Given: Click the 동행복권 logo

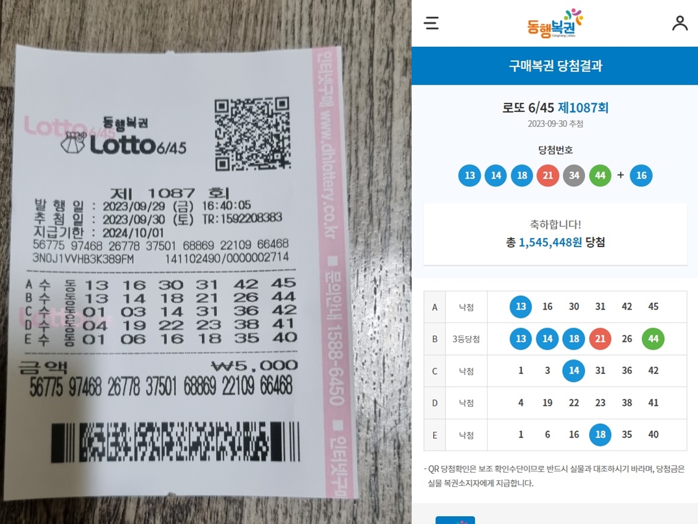Looking at the screenshot, I should [555, 23].
